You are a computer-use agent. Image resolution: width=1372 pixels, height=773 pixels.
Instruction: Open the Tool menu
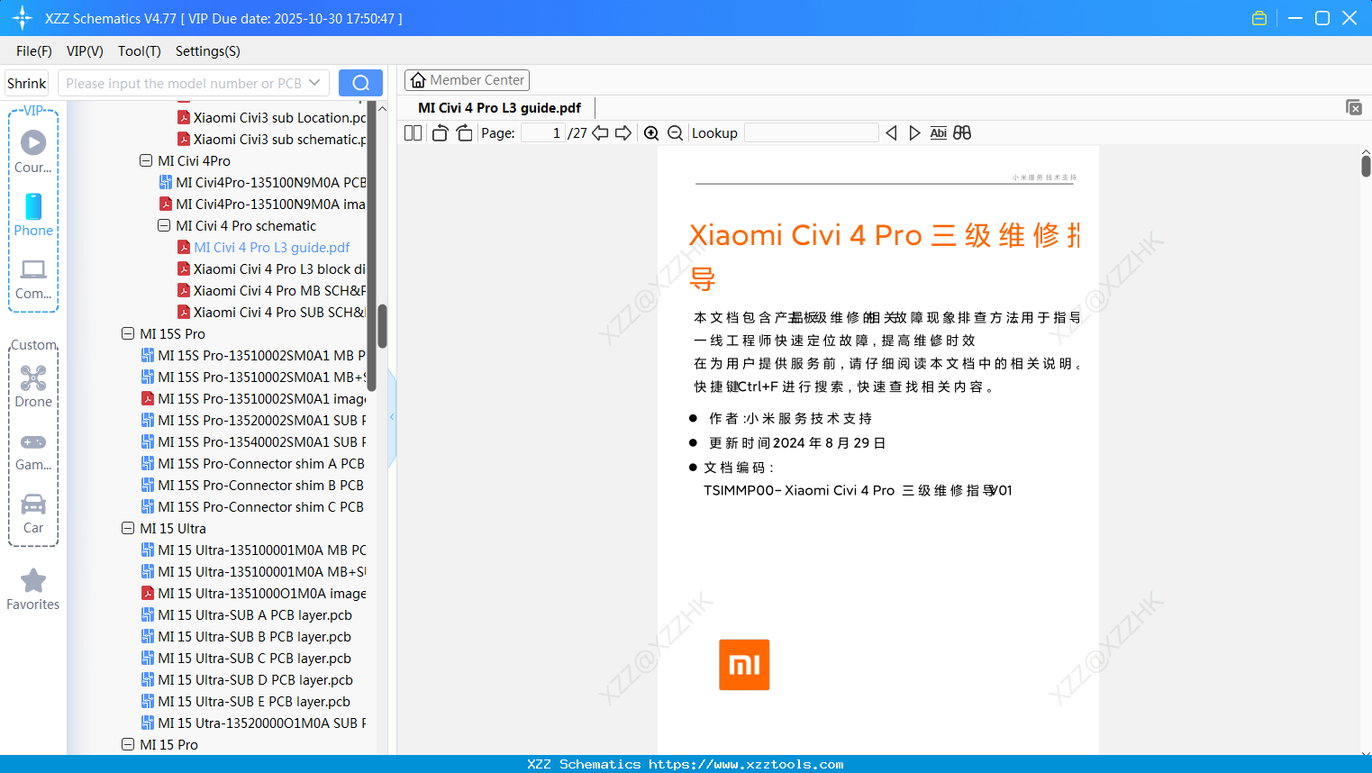coord(139,51)
